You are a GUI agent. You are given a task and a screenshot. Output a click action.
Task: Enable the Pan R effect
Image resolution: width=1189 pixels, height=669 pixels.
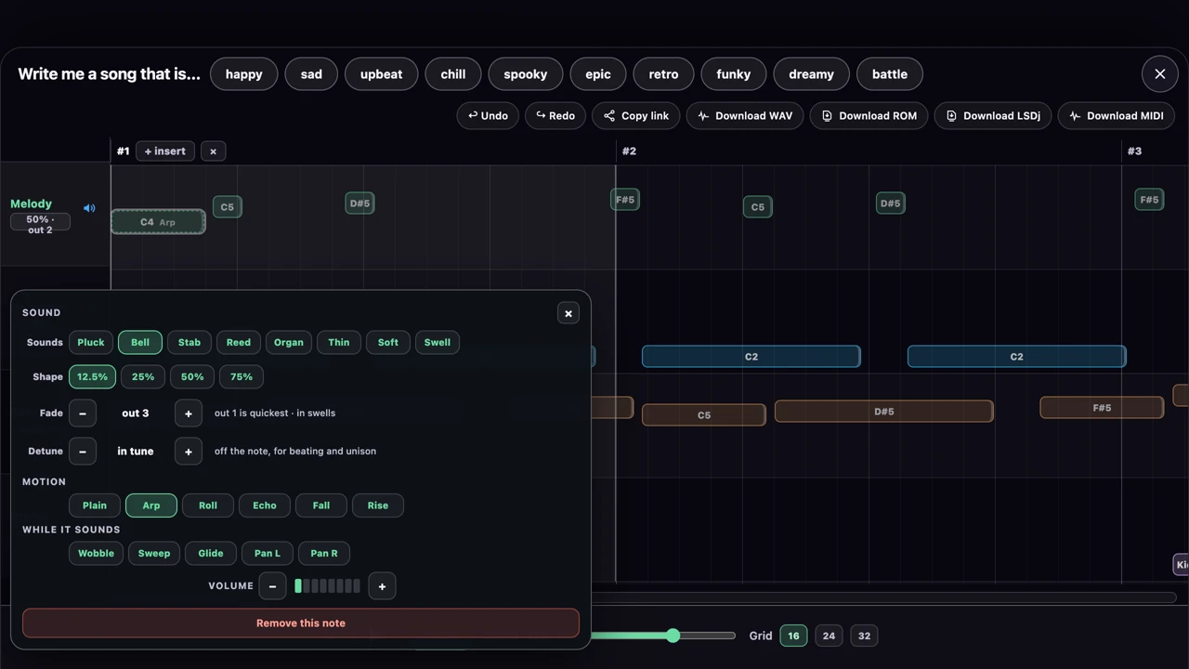click(x=324, y=554)
